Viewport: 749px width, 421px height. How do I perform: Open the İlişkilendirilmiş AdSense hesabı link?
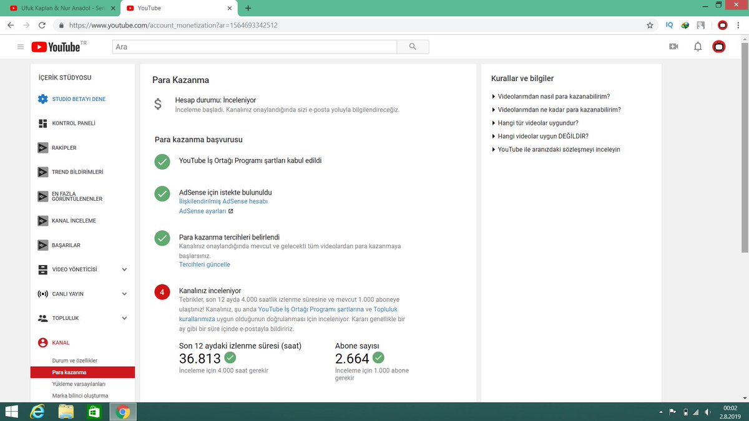pyautogui.click(x=223, y=201)
